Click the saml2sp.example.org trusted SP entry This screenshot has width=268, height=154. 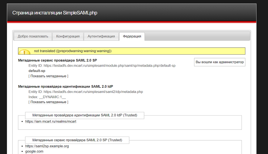pyautogui.click(x=47, y=146)
